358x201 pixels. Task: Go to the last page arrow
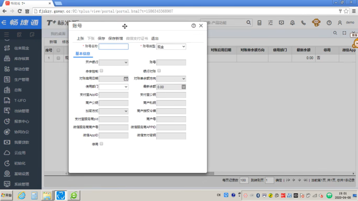click(305, 180)
